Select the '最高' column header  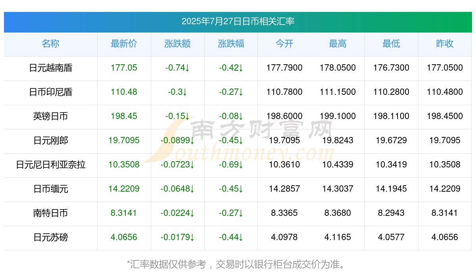[338, 44]
